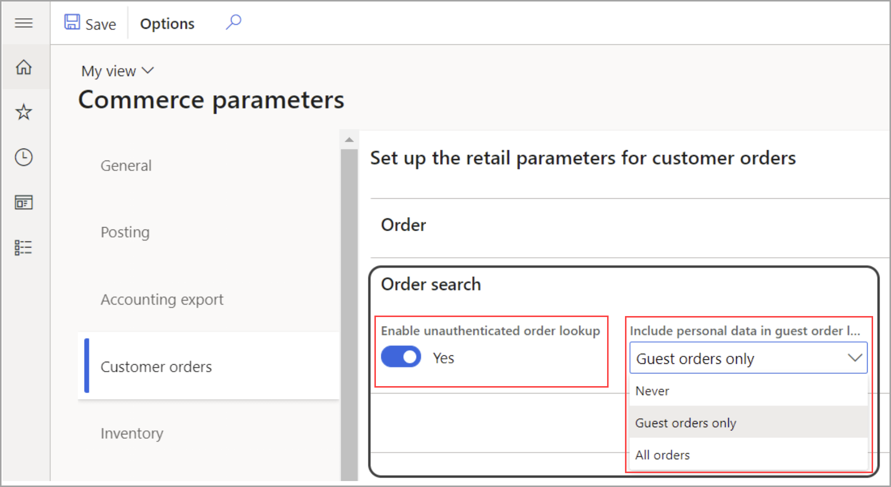Image resolution: width=891 pixels, height=487 pixels.
Task: Click the Save button label
Action: click(x=100, y=24)
